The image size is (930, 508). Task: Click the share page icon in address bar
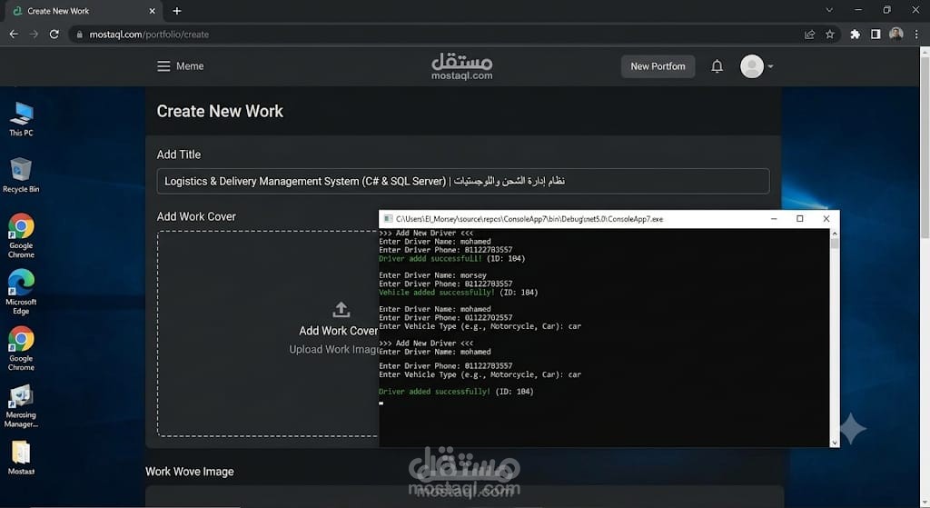click(809, 35)
